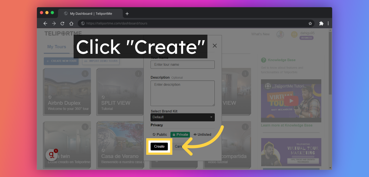369x177 pixels.
Task: Click the IMPORT DEMO TOURS button
Action: 101,61
